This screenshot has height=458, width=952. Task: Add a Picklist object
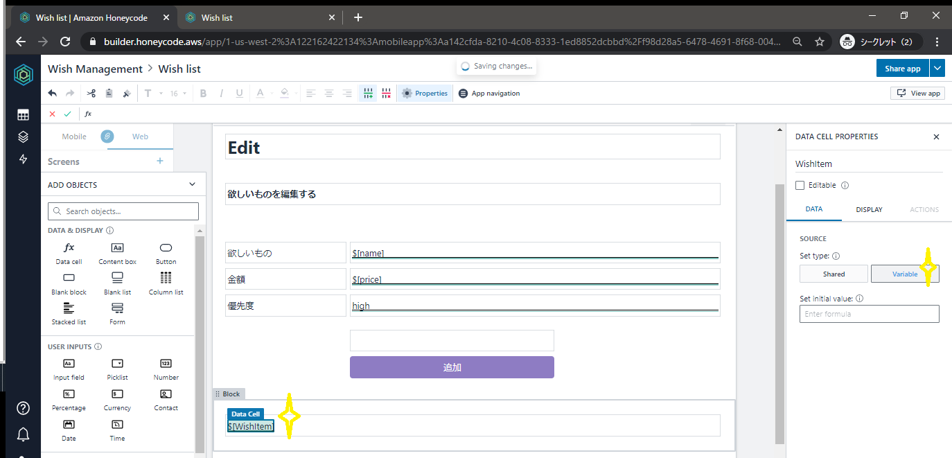[117, 369]
